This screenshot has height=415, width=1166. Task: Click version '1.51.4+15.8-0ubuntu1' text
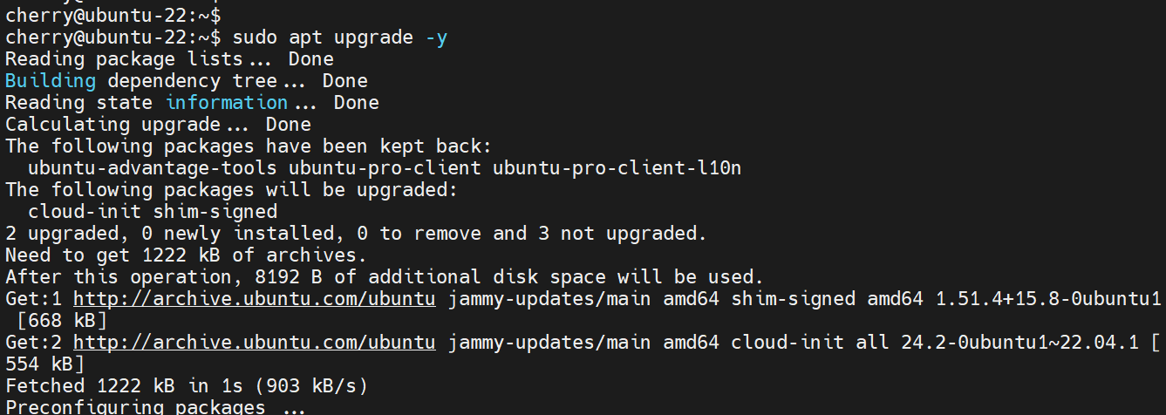(x=1047, y=299)
